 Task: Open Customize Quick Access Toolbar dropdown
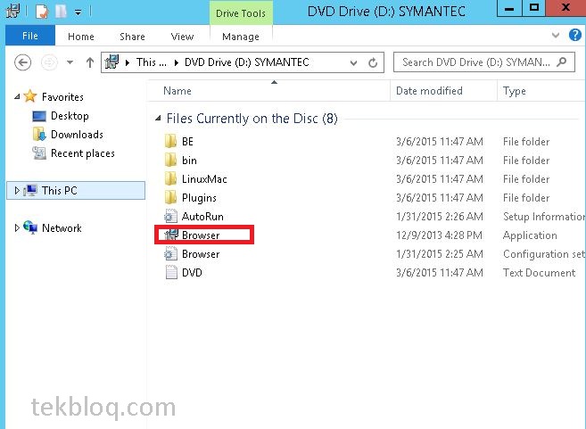[78, 12]
